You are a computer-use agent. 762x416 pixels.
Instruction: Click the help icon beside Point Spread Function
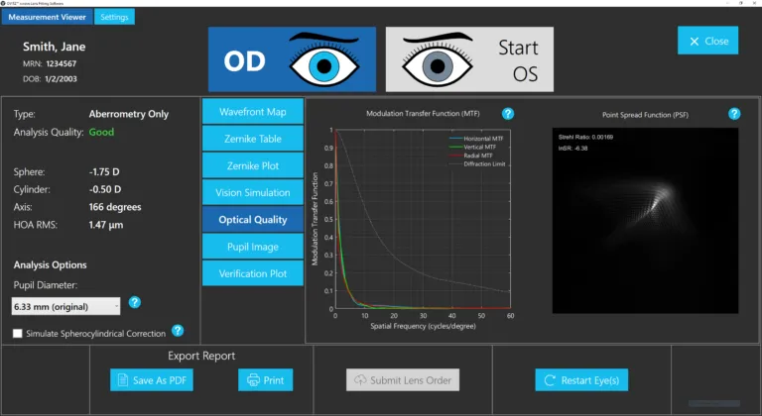click(x=734, y=114)
